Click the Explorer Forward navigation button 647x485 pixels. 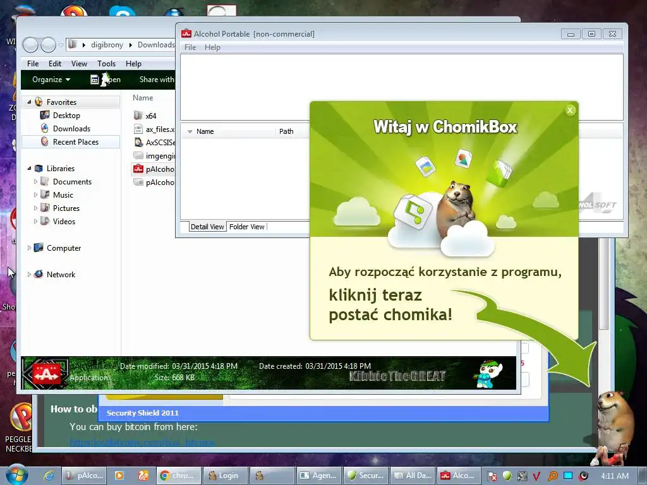[x=48, y=45]
